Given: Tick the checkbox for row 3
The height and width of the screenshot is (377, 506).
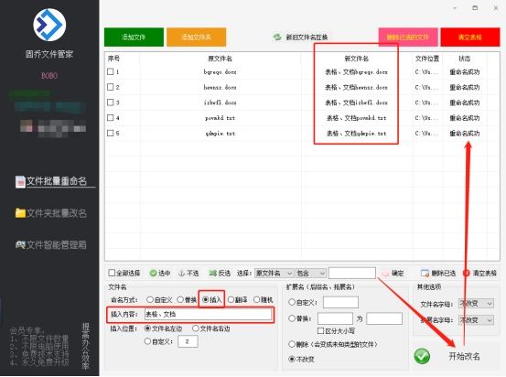Looking at the screenshot, I should click(111, 102).
